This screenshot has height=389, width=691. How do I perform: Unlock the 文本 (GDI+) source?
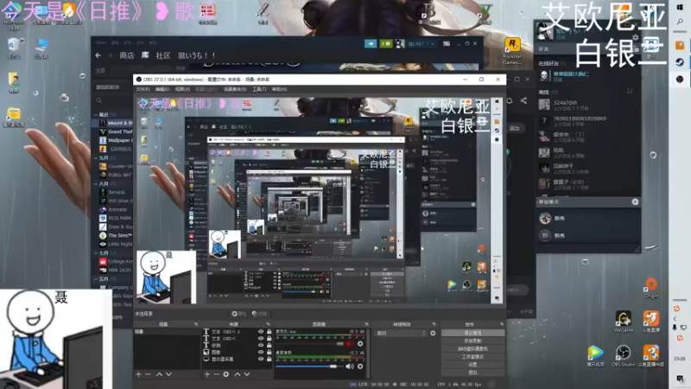click(269, 339)
